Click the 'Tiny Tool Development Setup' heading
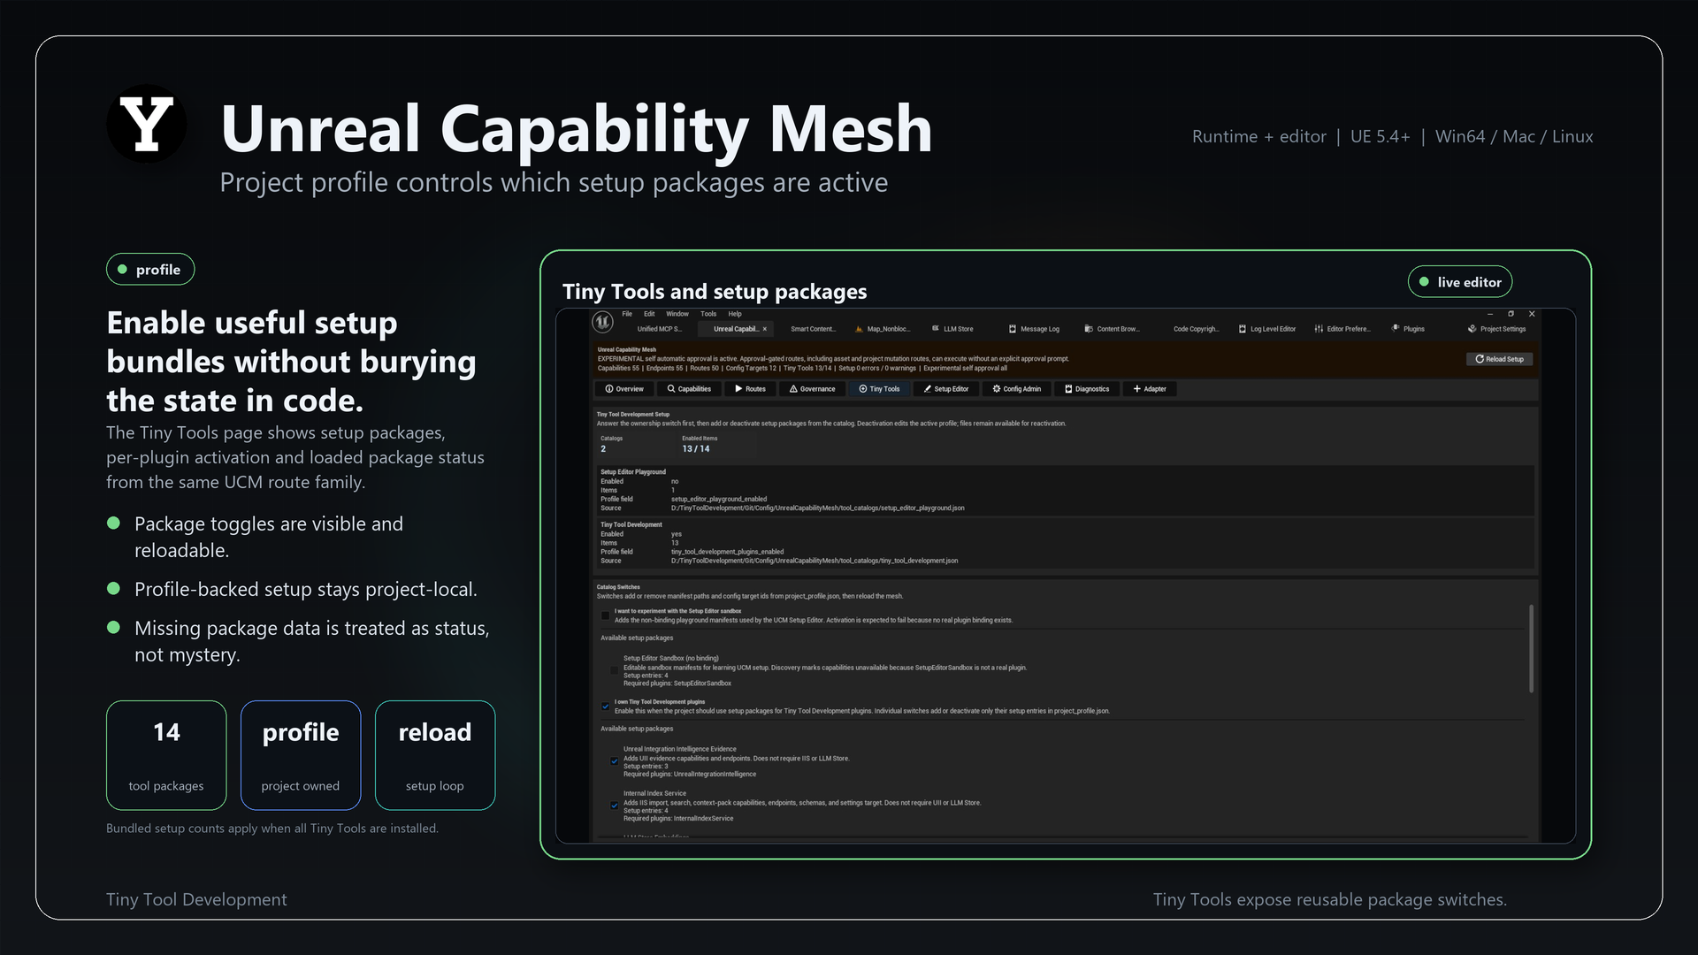The width and height of the screenshot is (1698, 955). 633,415
